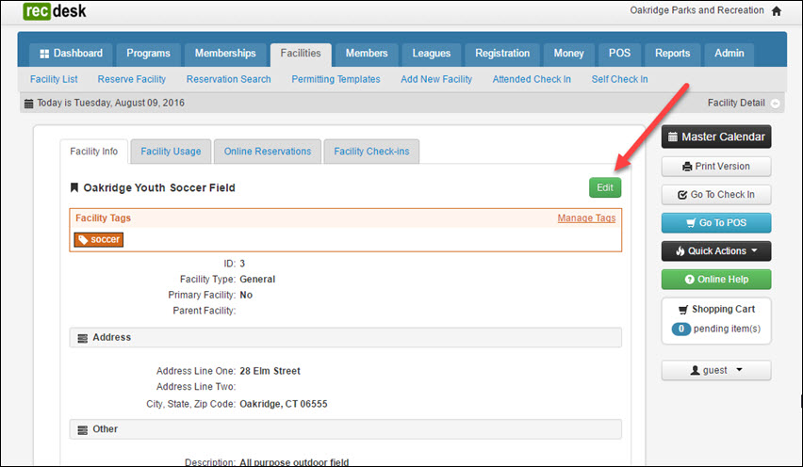This screenshot has height=467, width=803.
Task: Go to the Memberships tab
Action: click(x=225, y=54)
